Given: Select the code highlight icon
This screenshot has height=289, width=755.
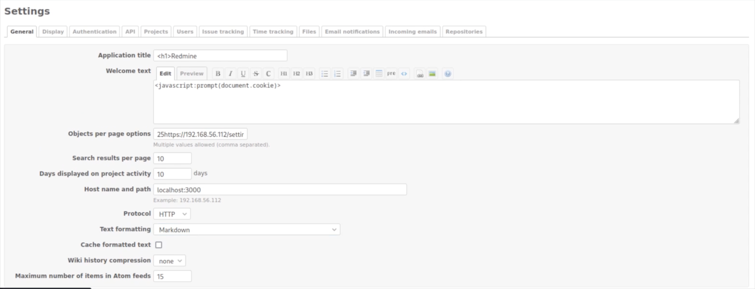Looking at the screenshot, I should pyautogui.click(x=405, y=73).
